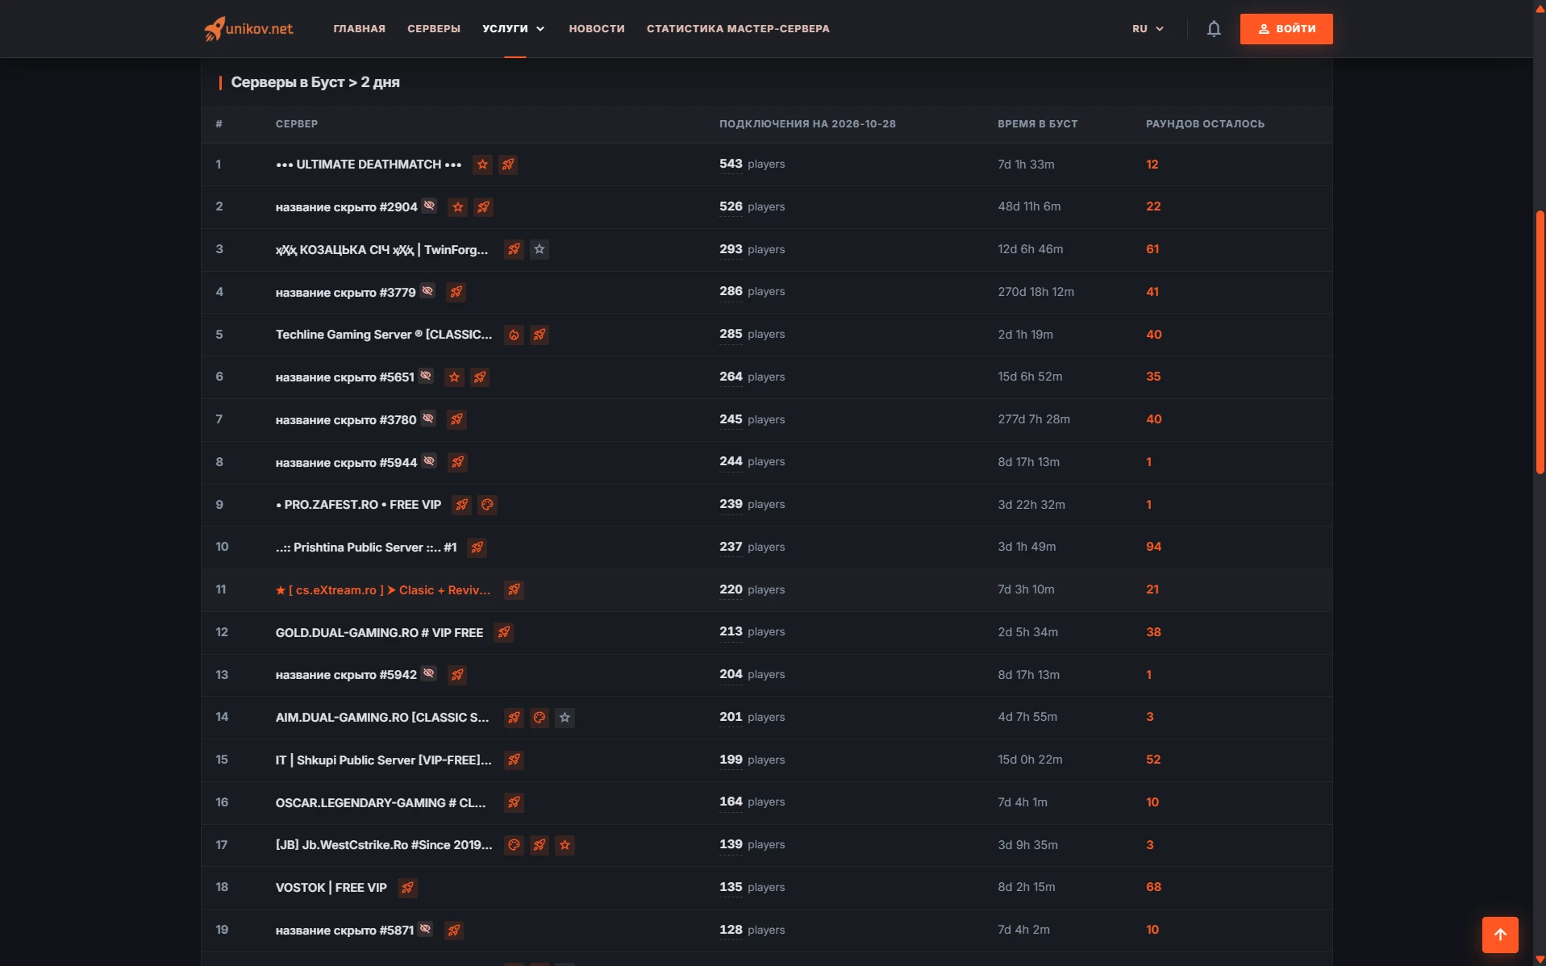Click gray star on AIM.DUAL-GAMING.RO row
Image resolution: width=1546 pixels, height=966 pixels.
(565, 718)
